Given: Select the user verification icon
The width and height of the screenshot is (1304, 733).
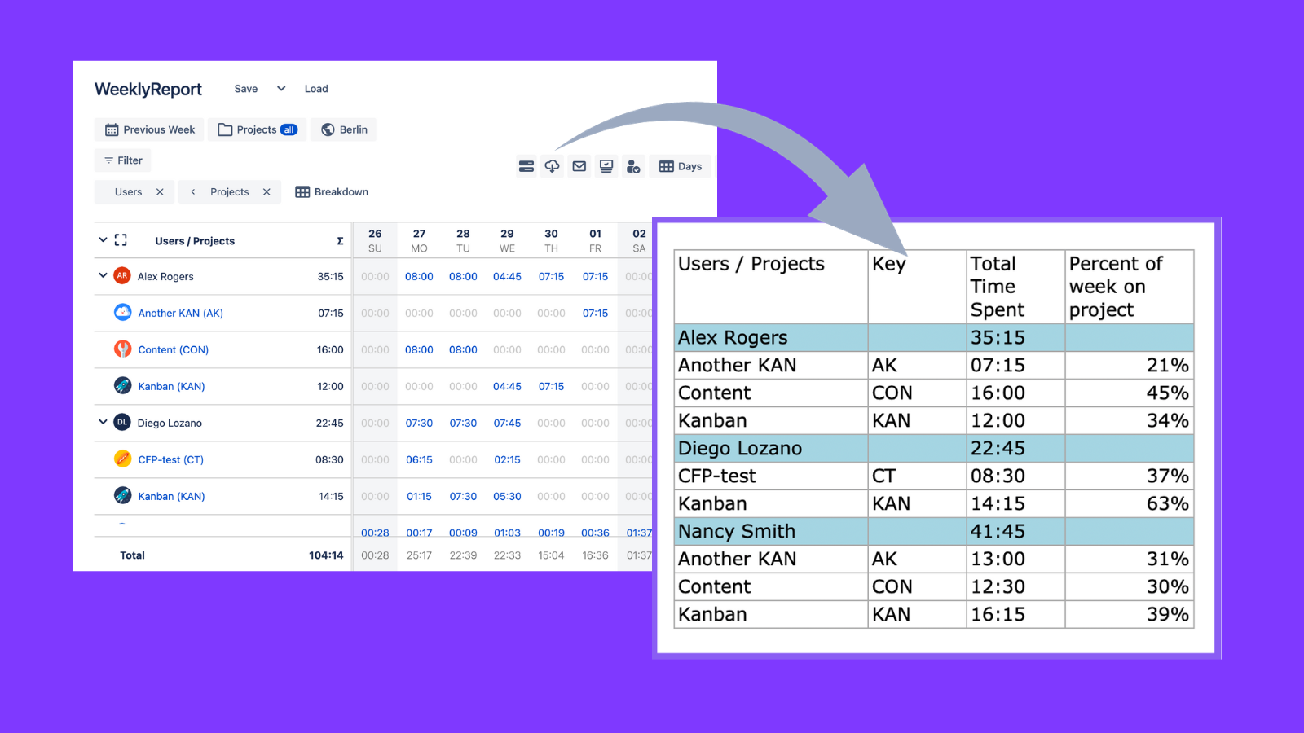Looking at the screenshot, I should (633, 166).
